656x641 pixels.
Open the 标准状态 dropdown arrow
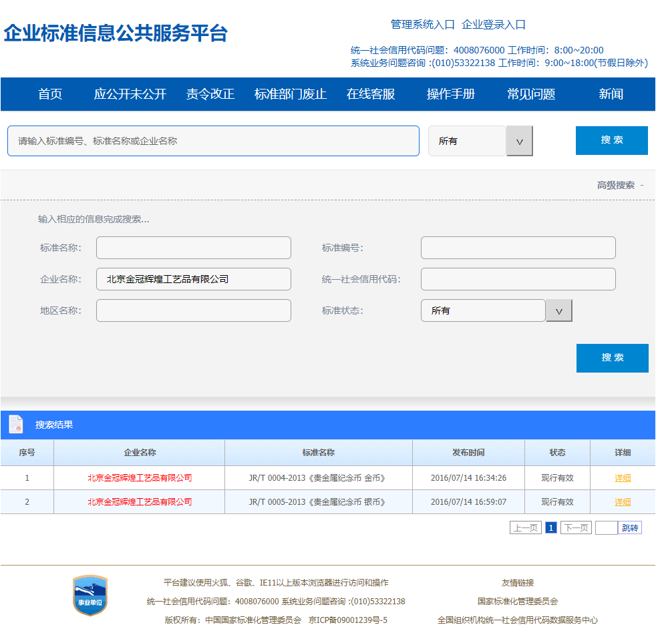pyautogui.click(x=559, y=310)
